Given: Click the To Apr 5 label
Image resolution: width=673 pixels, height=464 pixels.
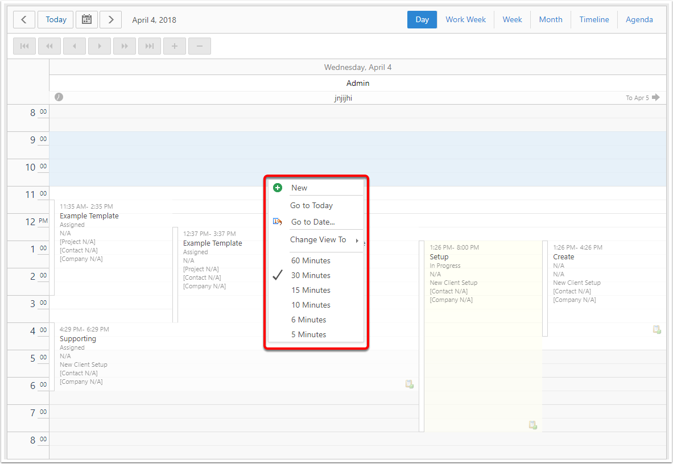Looking at the screenshot, I should (637, 98).
